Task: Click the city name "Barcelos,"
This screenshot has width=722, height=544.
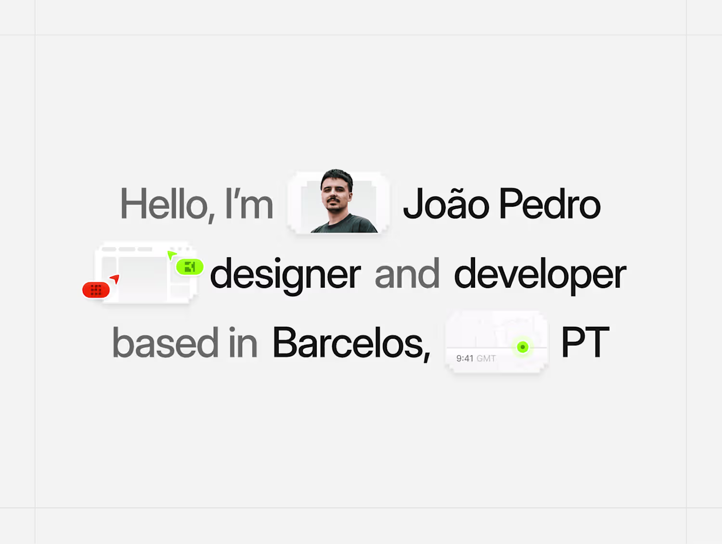Action: point(351,343)
